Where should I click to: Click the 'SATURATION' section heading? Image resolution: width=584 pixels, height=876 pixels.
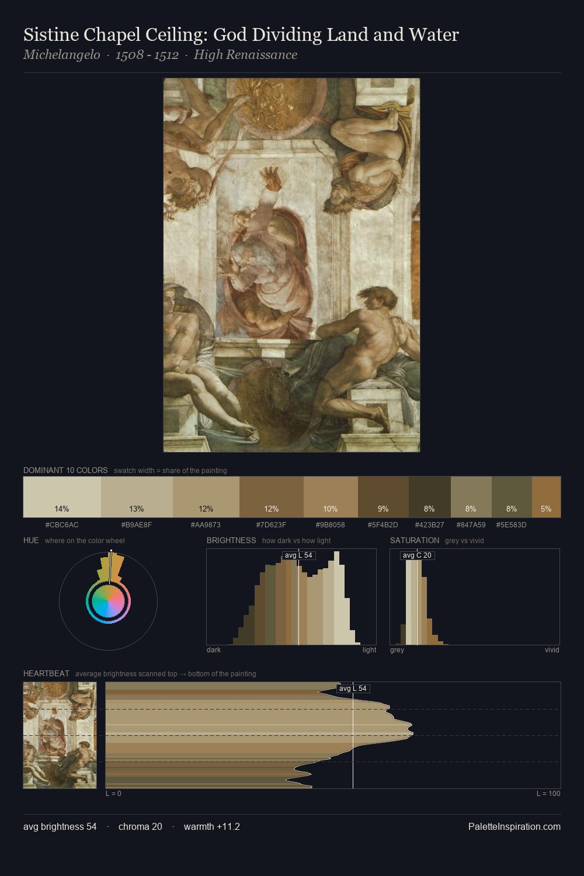415,540
